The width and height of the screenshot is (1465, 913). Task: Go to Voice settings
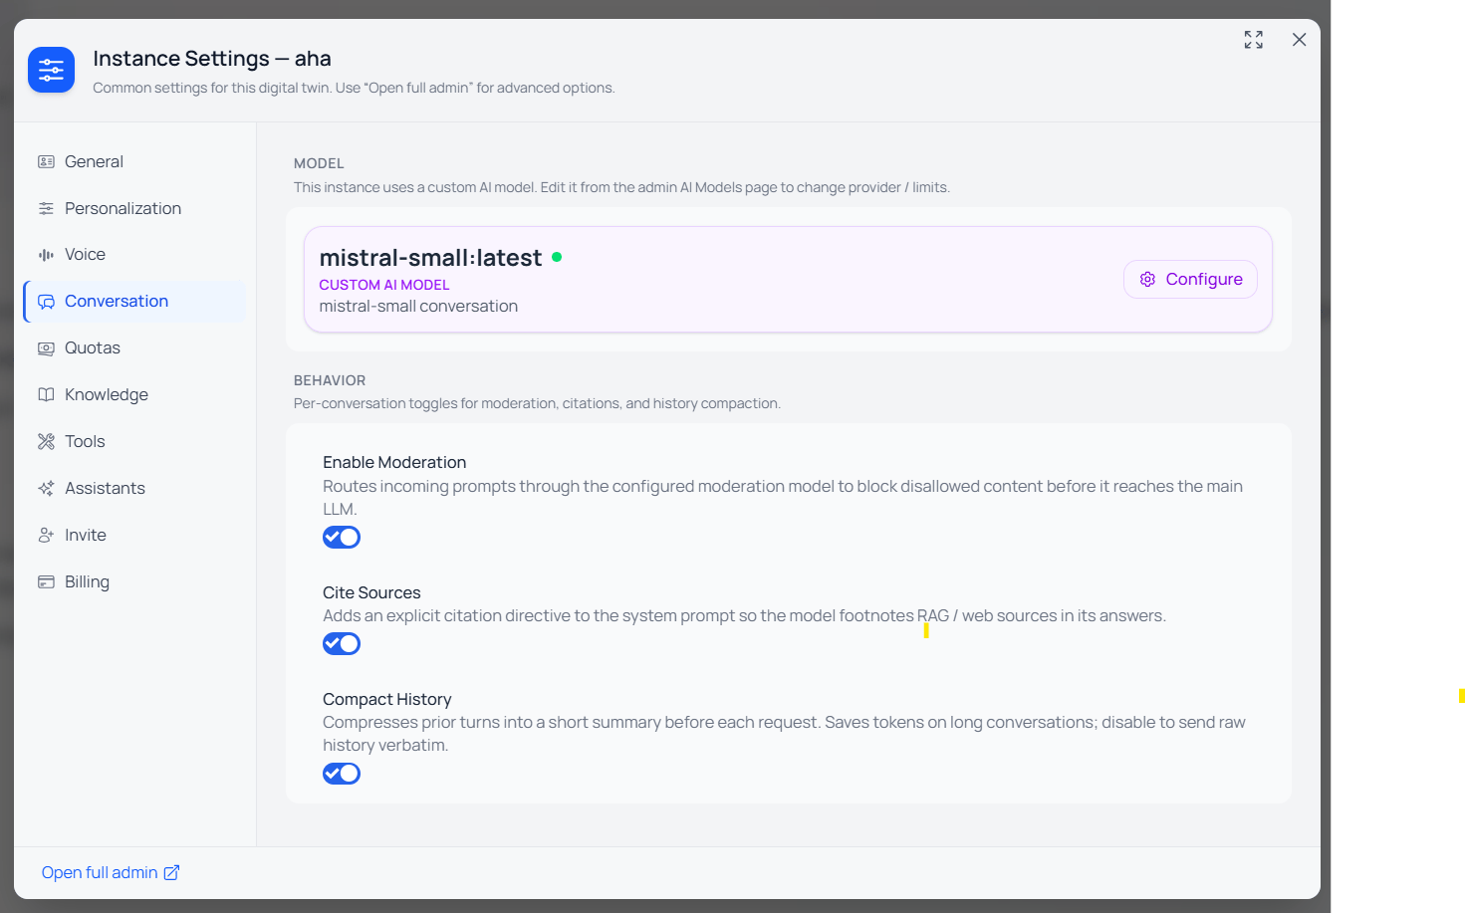[x=134, y=255]
